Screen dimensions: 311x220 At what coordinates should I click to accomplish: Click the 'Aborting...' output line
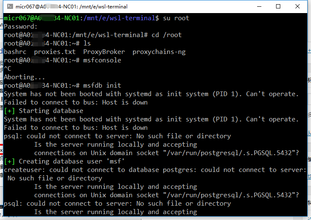tap(24, 77)
